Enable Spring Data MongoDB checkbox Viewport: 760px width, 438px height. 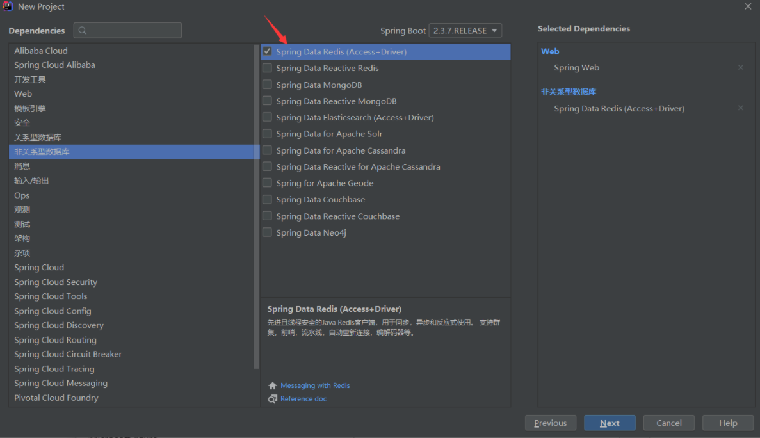coord(267,85)
